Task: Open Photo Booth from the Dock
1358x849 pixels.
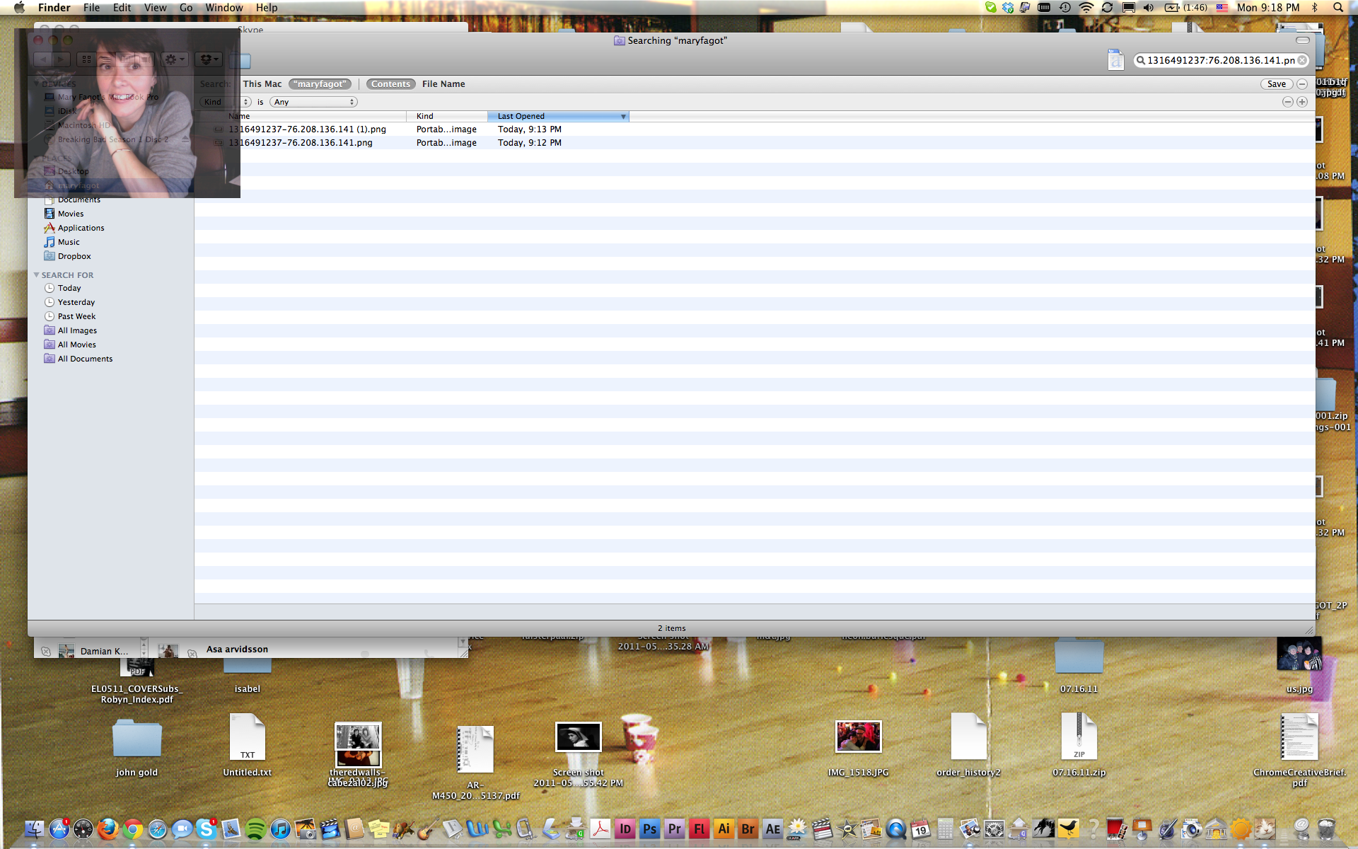Action: click(1118, 828)
